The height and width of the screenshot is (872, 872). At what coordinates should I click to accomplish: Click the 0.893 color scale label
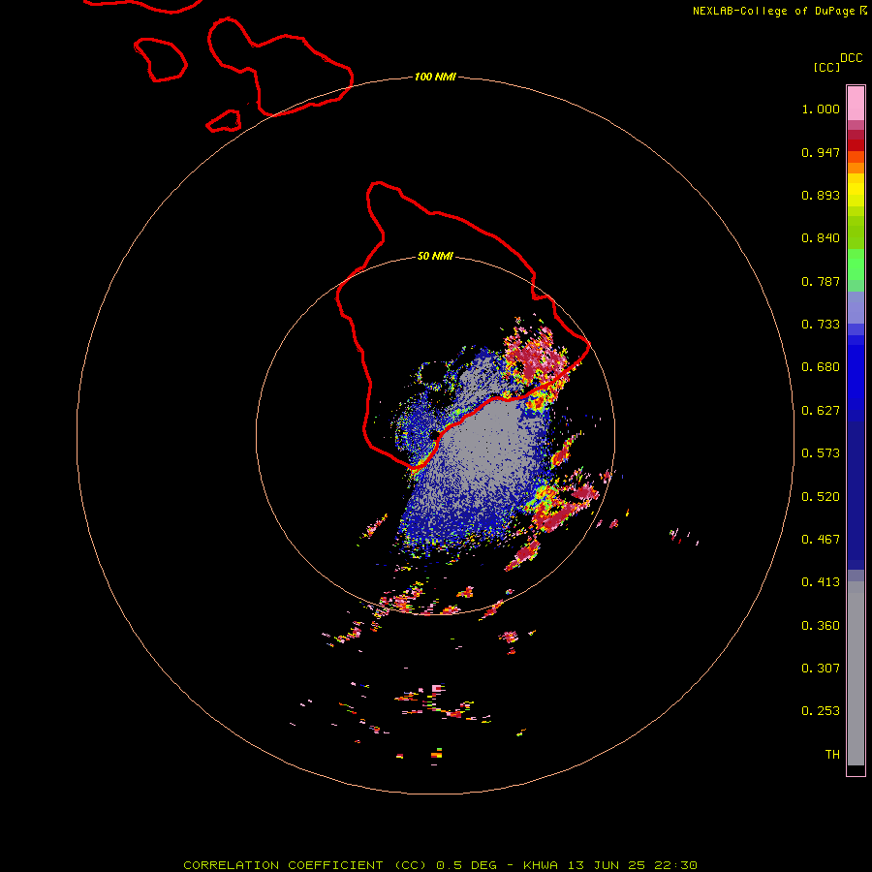click(821, 195)
